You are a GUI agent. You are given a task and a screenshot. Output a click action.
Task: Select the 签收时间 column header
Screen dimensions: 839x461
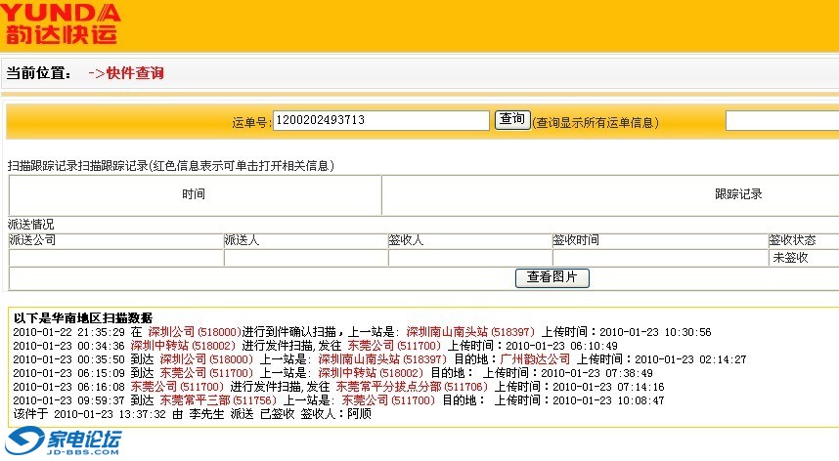tap(576, 240)
